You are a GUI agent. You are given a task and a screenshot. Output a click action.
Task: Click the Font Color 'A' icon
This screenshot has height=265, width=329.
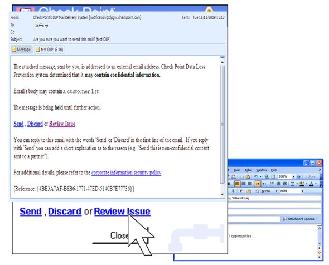(311, 184)
